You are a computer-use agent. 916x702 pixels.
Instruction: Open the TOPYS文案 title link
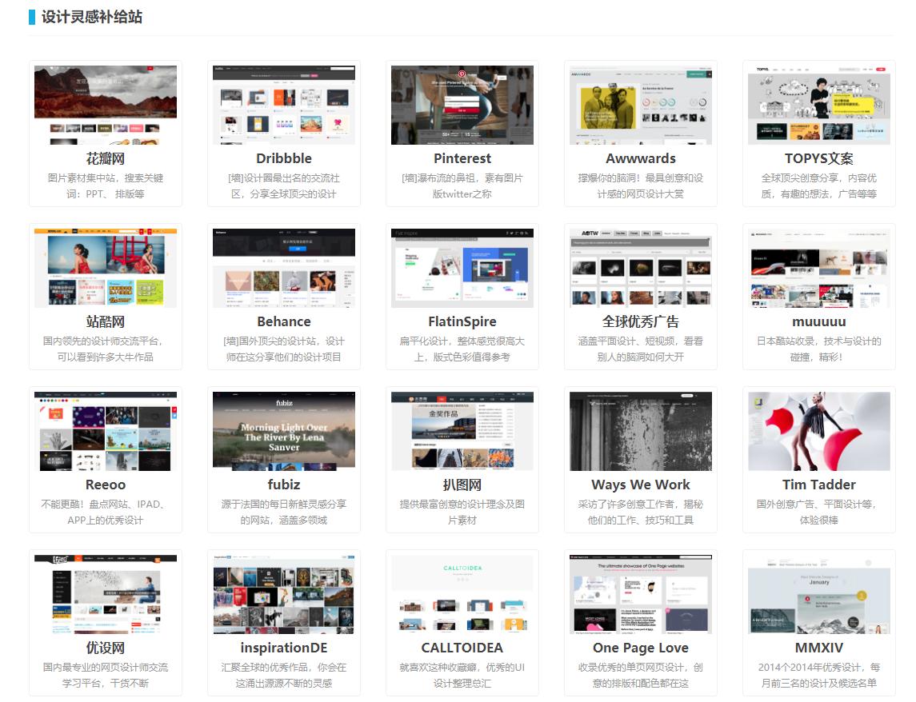click(x=819, y=158)
